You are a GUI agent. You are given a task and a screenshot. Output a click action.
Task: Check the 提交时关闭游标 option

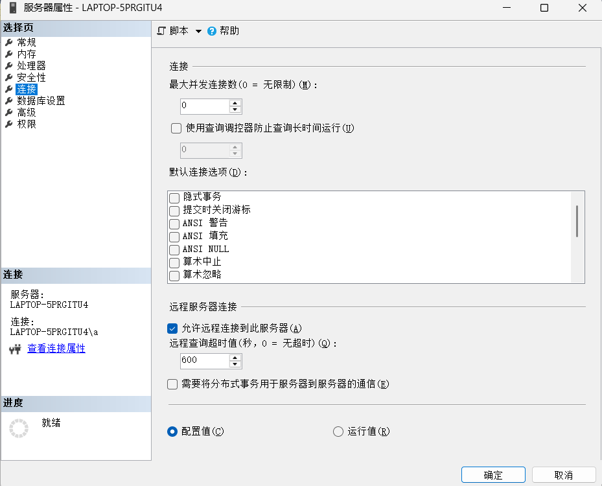tap(174, 211)
